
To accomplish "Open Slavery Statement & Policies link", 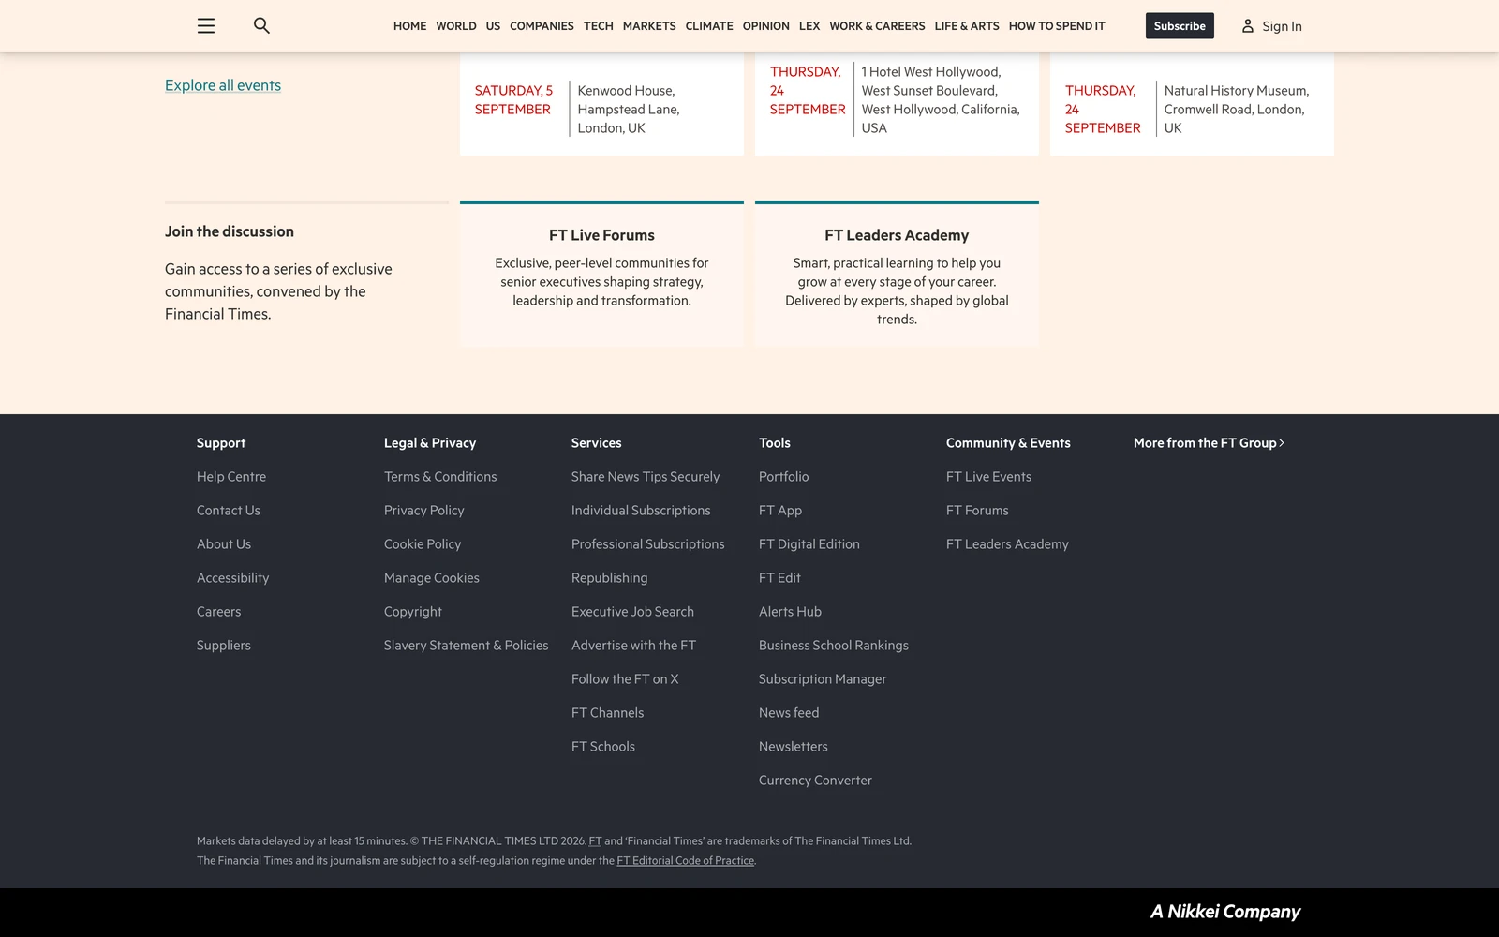I will (x=467, y=646).
